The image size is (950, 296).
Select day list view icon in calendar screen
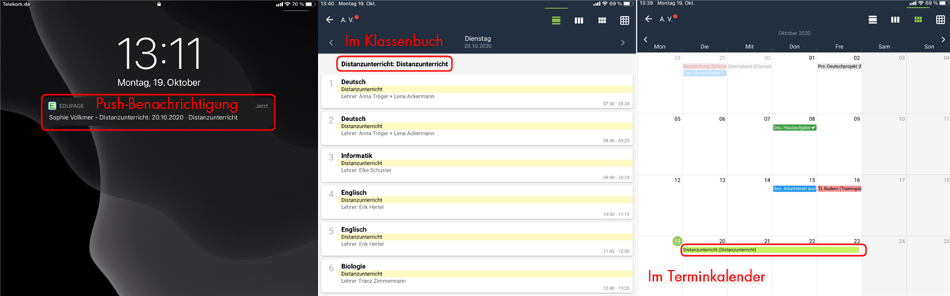pyautogui.click(x=873, y=19)
